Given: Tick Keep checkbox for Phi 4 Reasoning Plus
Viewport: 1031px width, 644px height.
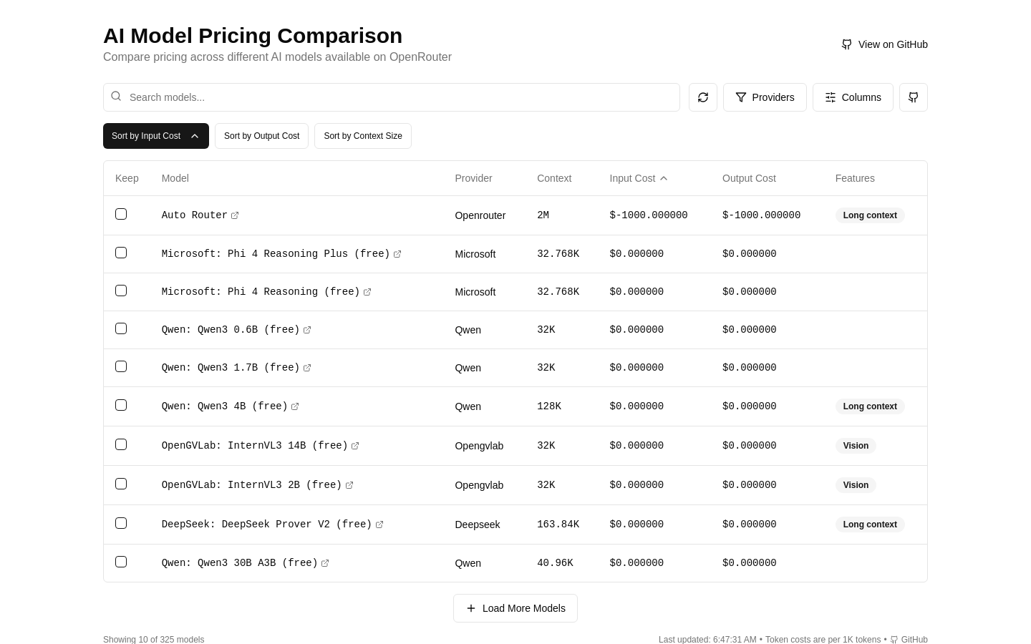Looking at the screenshot, I should tap(121, 253).
